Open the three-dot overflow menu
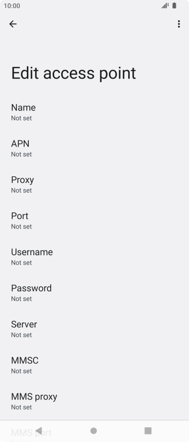 [179, 24]
